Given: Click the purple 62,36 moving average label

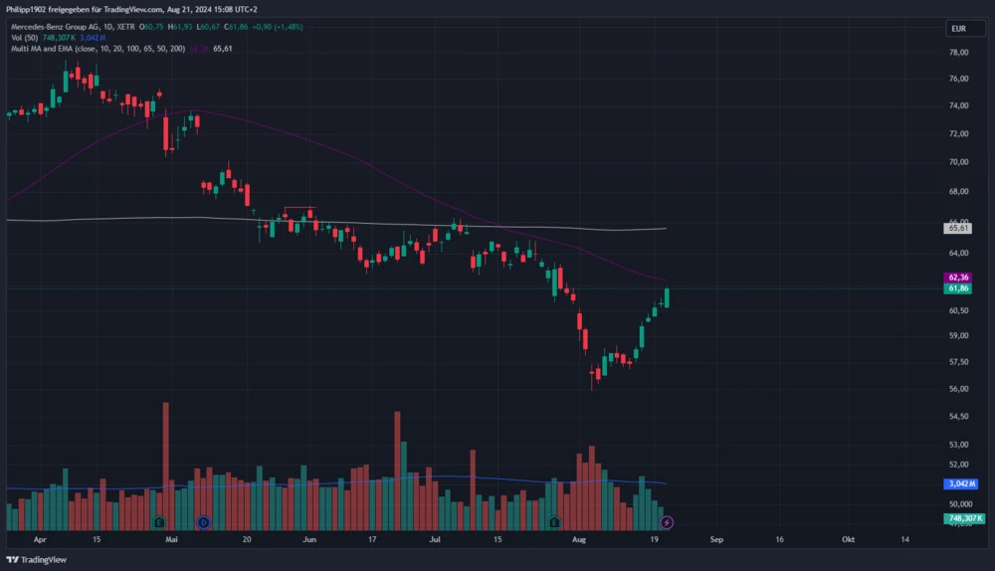Looking at the screenshot, I should tap(959, 277).
